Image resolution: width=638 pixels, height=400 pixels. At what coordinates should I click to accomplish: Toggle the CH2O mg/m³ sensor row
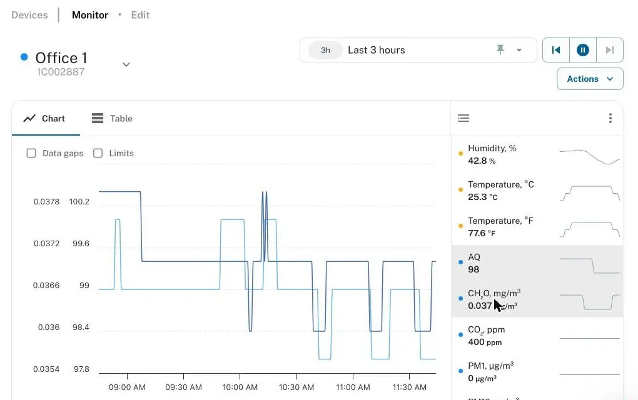point(537,299)
